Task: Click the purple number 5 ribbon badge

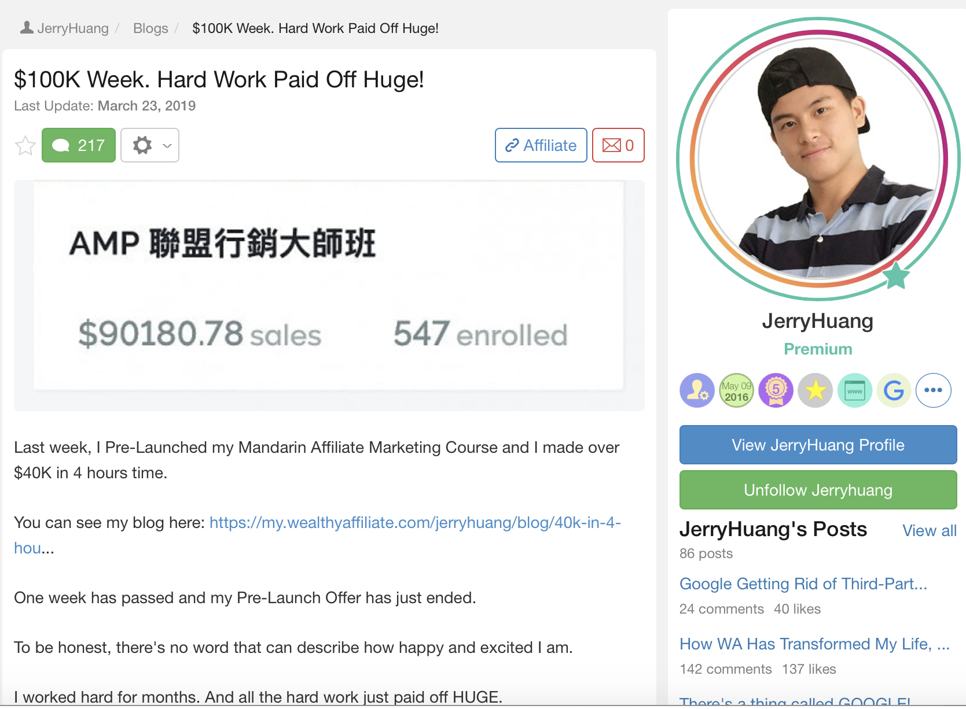Action: pyautogui.click(x=776, y=390)
